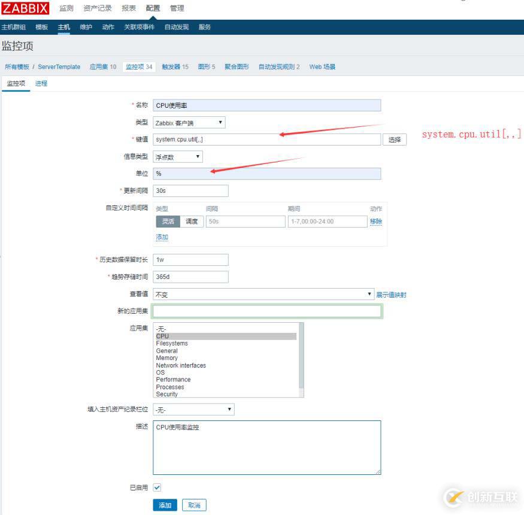The height and width of the screenshot is (515, 524).
Task: Select Network interfaces in 应用集 list
Action: pyautogui.click(x=226, y=365)
